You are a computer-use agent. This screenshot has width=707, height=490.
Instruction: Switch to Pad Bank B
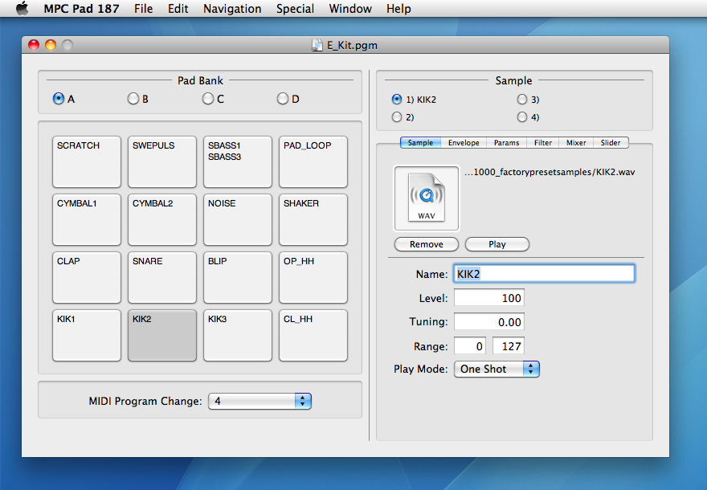tap(133, 99)
